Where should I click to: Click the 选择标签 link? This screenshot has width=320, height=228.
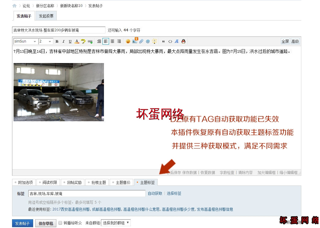[x=174, y=194]
